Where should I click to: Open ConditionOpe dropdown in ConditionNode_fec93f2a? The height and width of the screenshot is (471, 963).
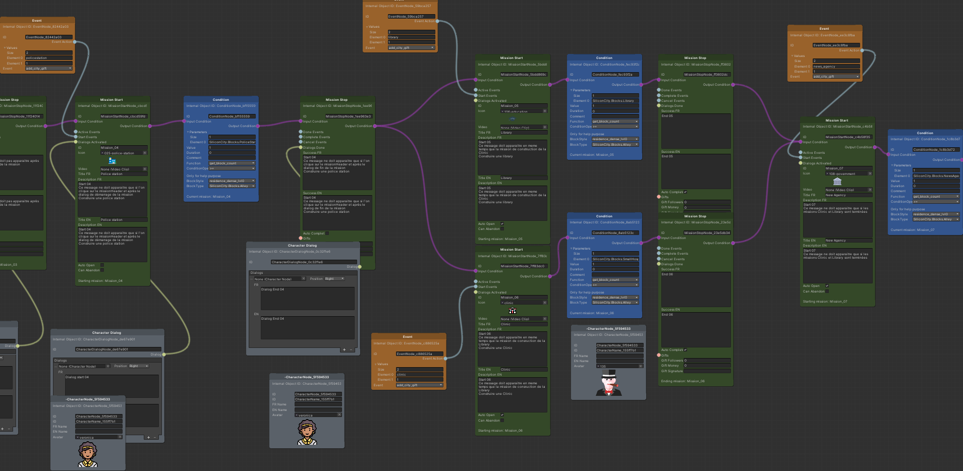pos(615,127)
